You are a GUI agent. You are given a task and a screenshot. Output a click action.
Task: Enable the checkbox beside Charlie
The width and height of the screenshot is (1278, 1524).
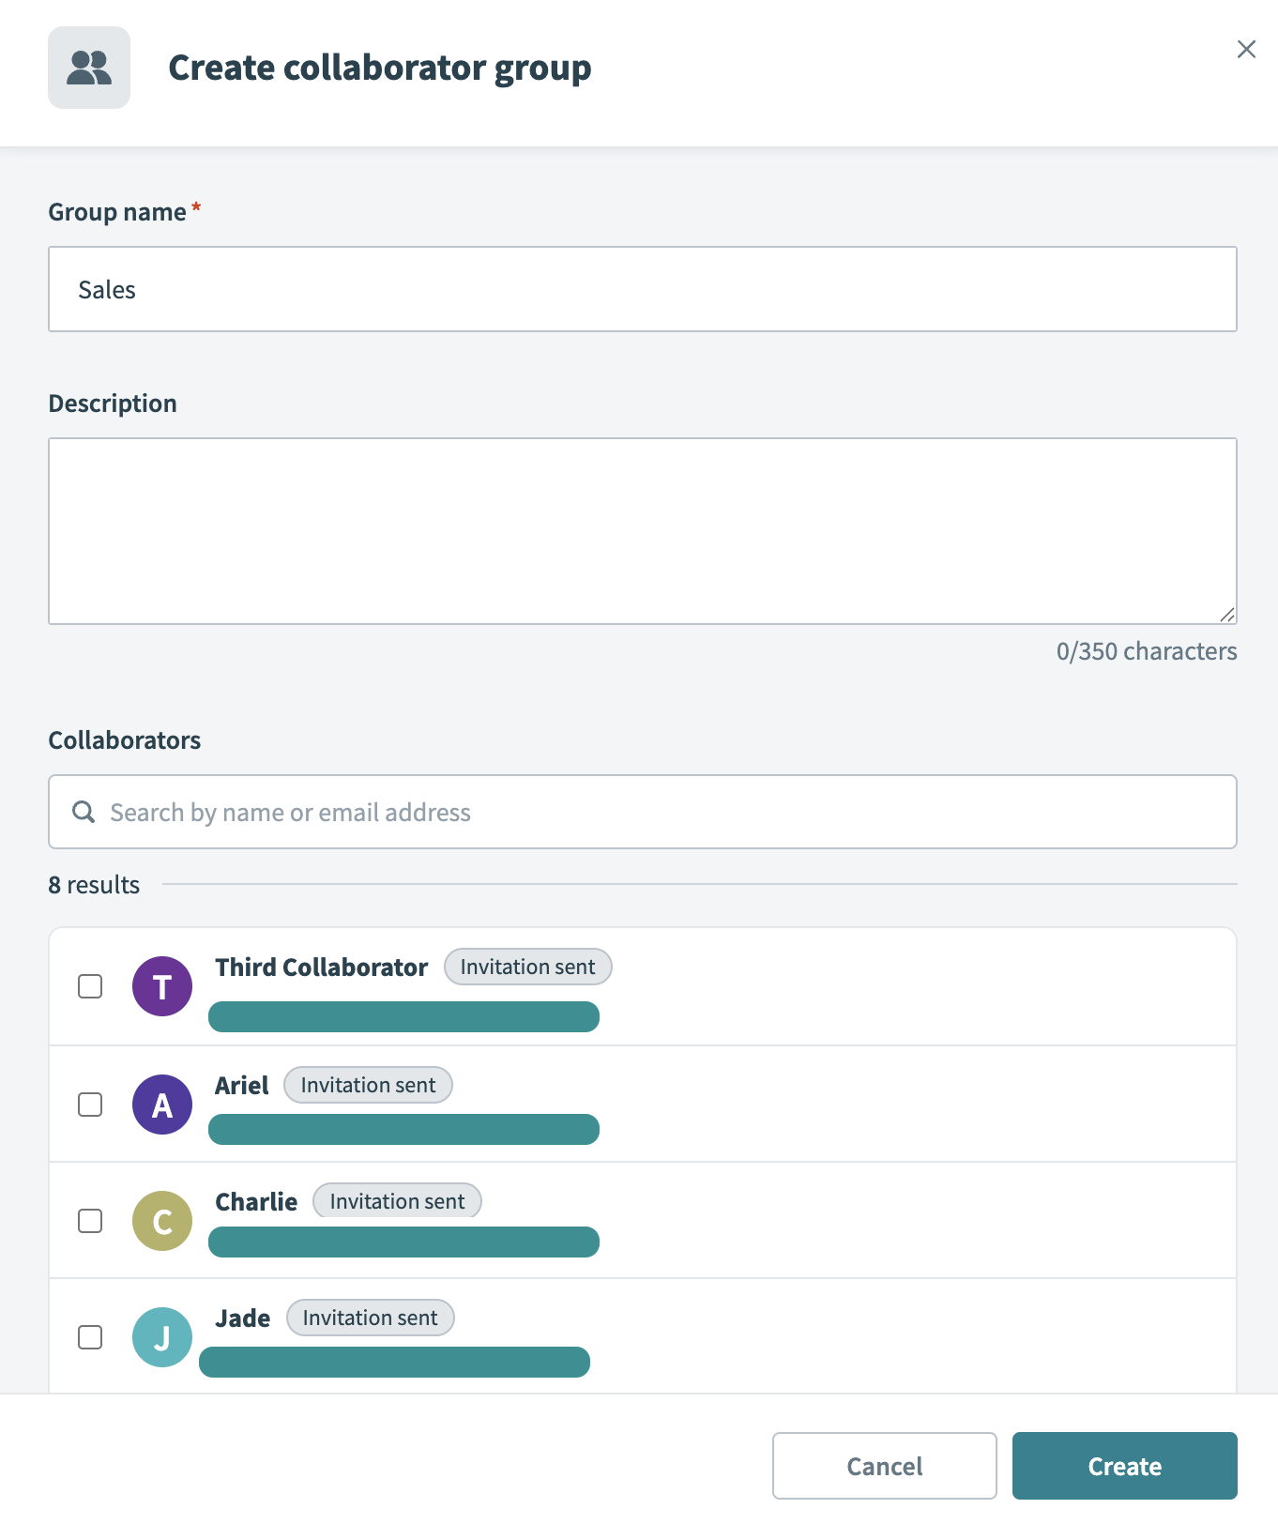tap(90, 1220)
